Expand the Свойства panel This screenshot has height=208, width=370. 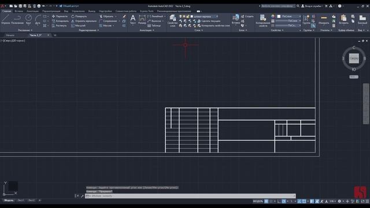[277, 30]
